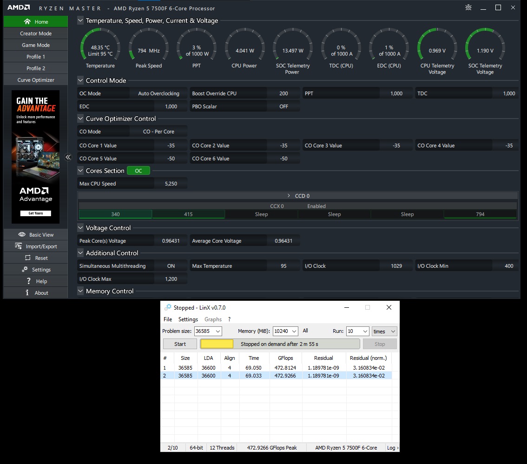Switch to Game Mode
Image resolution: width=527 pixels, height=464 pixels.
point(36,45)
